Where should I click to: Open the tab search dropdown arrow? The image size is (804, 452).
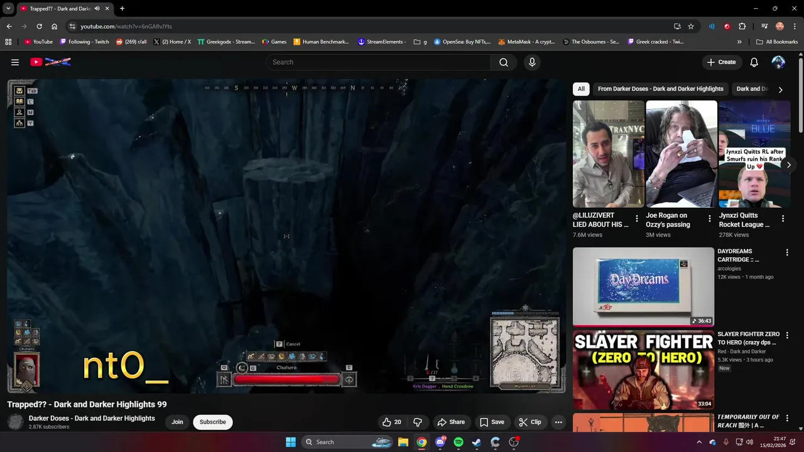tap(8, 9)
